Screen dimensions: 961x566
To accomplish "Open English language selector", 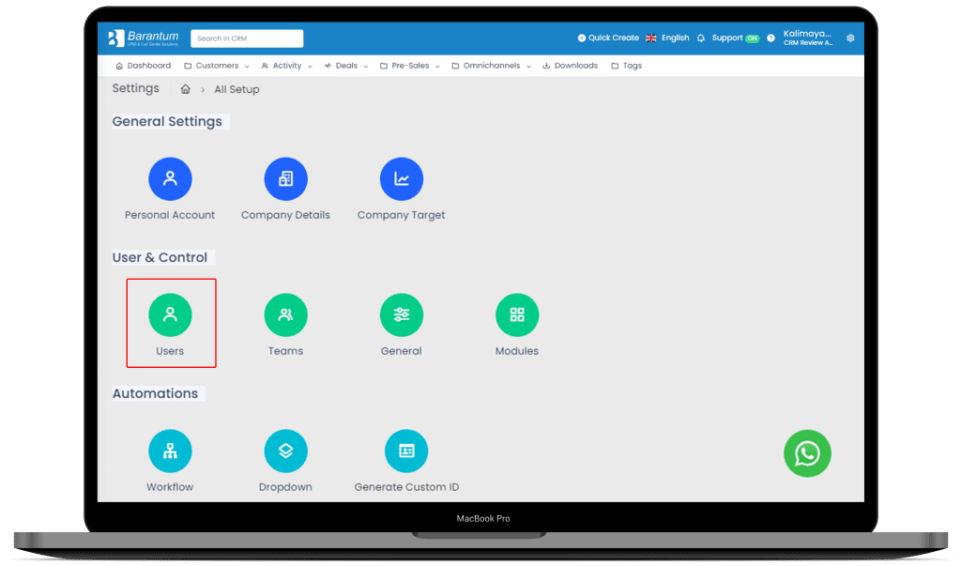I will coord(668,38).
